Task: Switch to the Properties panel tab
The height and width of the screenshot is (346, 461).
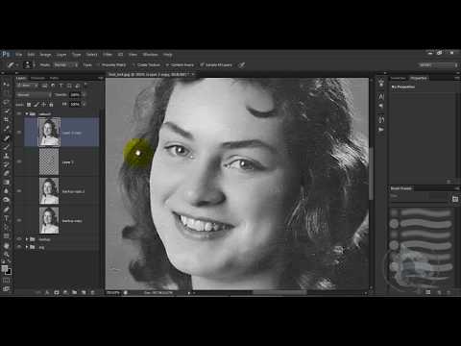Action: click(x=419, y=78)
